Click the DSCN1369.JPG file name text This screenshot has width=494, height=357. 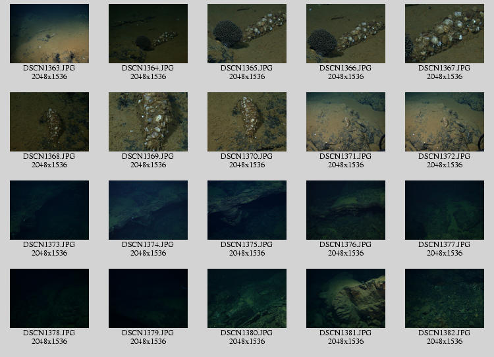coord(148,156)
